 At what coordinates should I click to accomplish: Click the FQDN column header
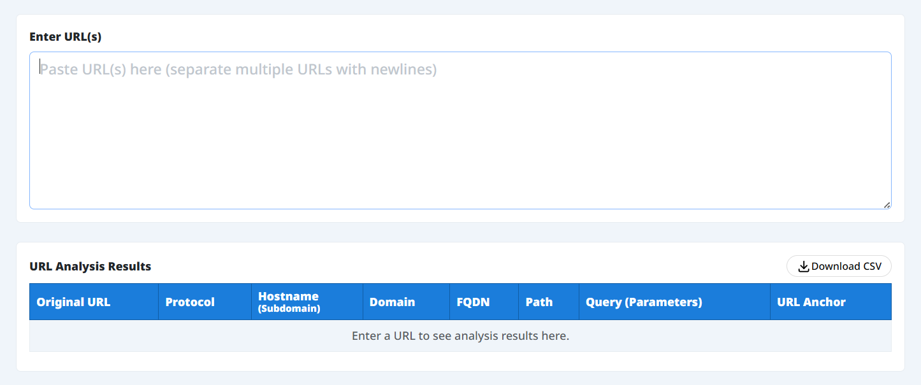pos(473,302)
